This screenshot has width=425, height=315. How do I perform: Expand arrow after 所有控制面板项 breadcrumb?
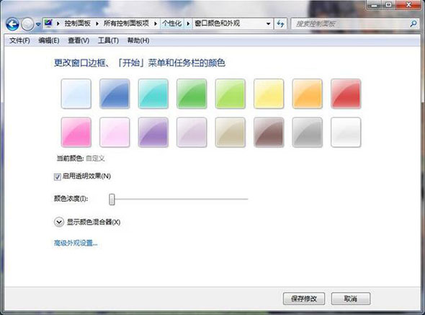tap(156, 24)
